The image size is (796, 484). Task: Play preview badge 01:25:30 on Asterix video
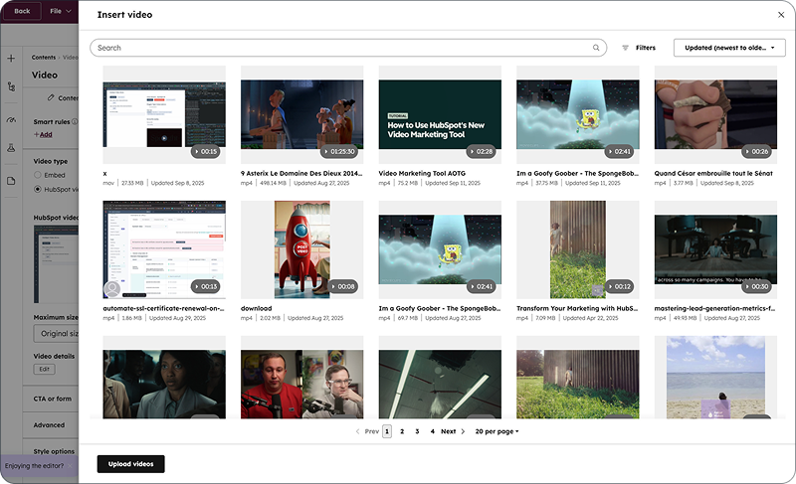tap(339, 151)
